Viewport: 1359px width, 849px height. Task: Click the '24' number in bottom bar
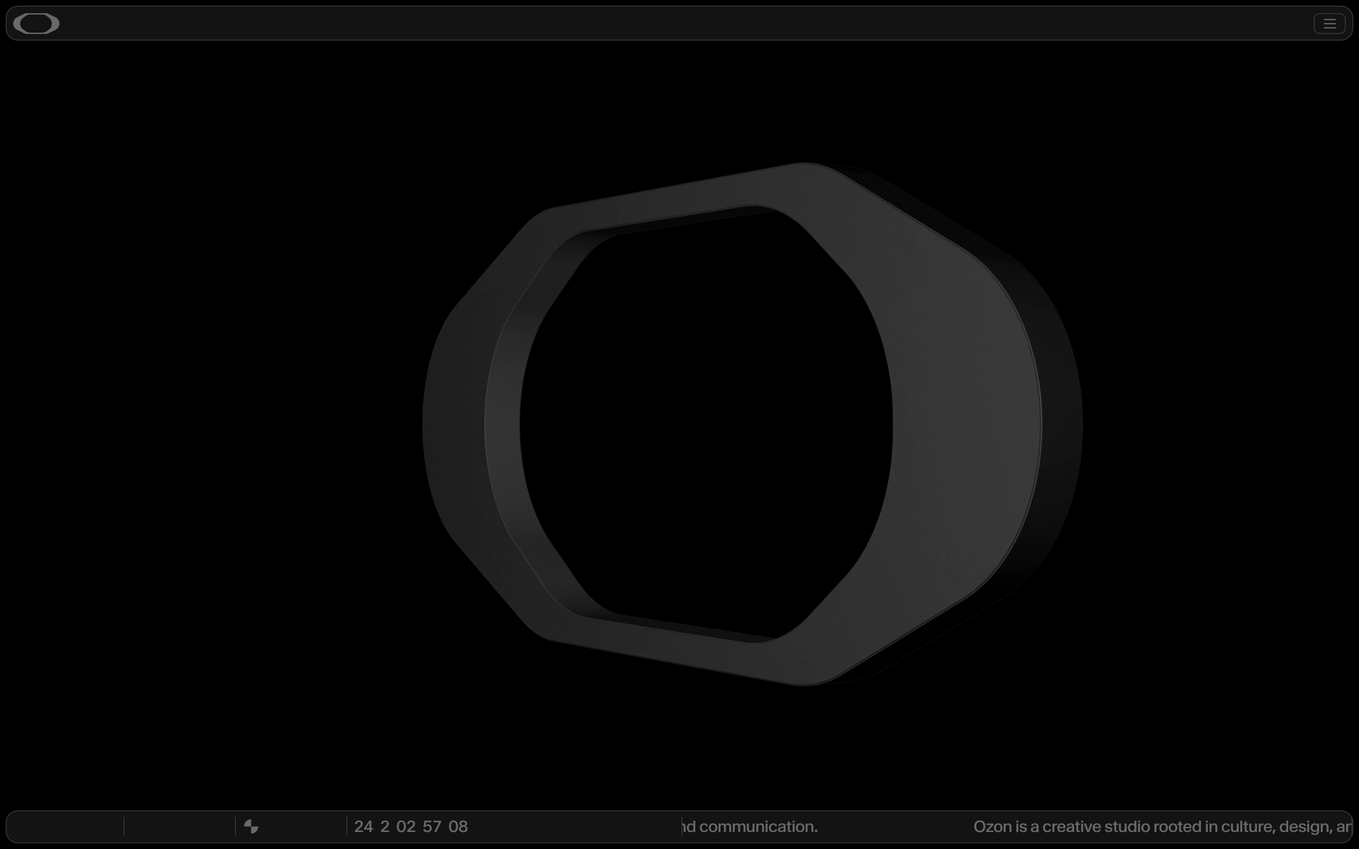click(x=363, y=826)
